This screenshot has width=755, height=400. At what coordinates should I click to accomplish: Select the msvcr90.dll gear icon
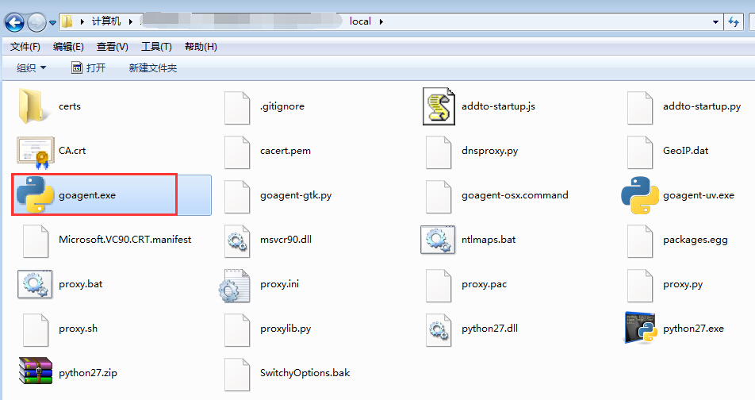coord(237,240)
